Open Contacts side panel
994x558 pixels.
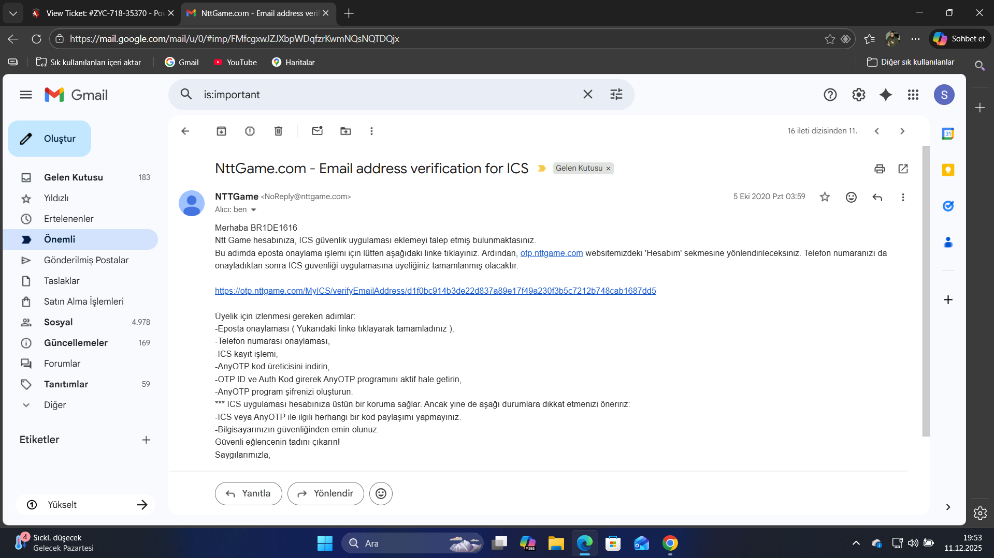pos(948,243)
